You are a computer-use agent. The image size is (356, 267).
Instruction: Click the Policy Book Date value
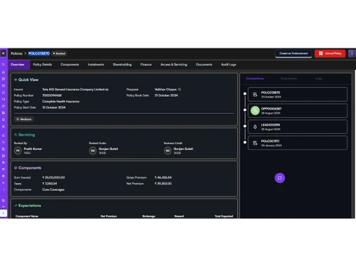click(x=166, y=95)
